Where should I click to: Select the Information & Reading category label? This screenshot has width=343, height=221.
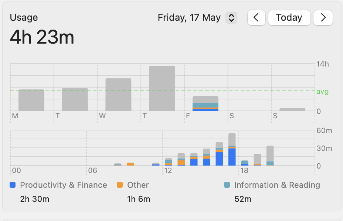click(277, 185)
